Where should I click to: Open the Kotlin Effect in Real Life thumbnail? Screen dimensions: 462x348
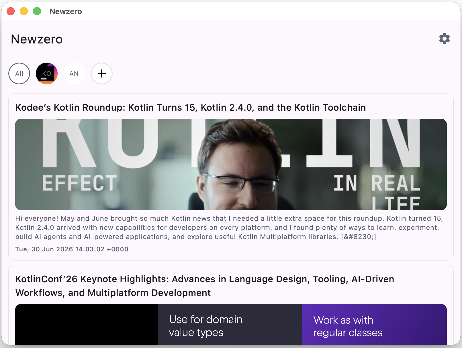(x=231, y=164)
